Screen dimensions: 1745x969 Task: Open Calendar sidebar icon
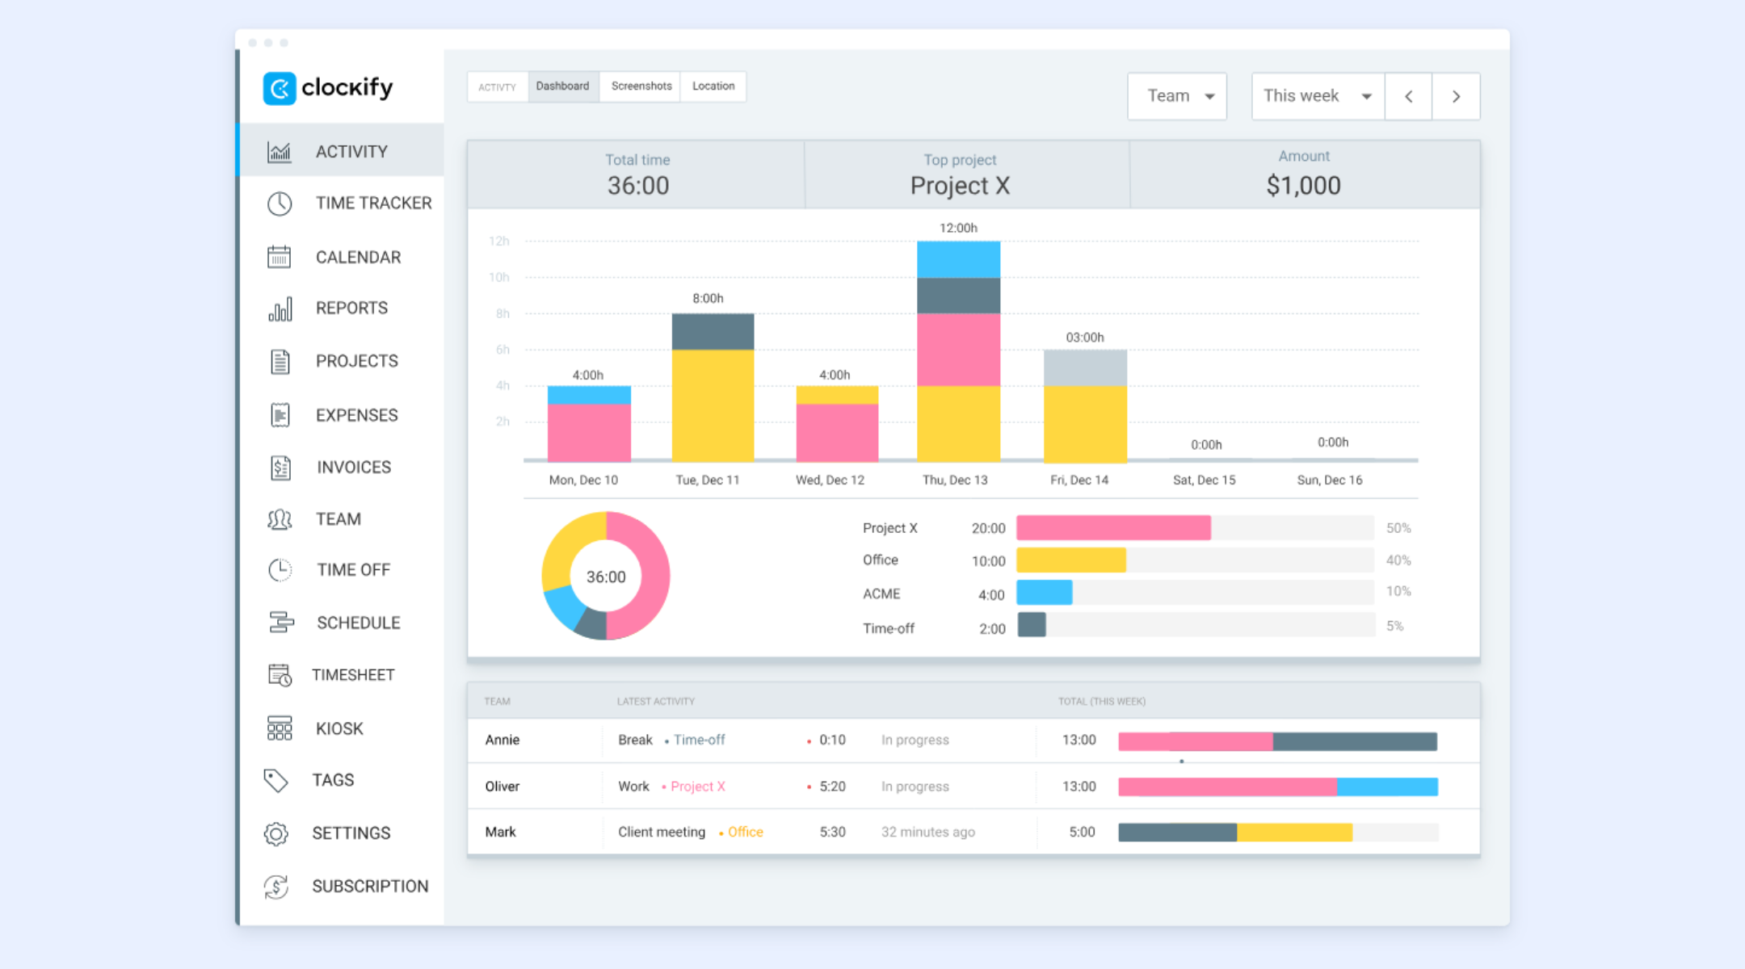[x=280, y=257]
